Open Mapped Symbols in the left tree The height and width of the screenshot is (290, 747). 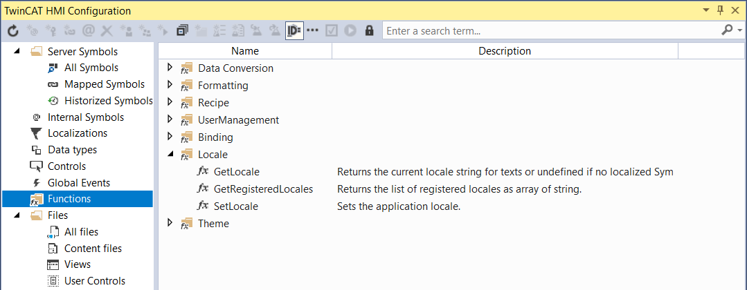click(x=105, y=84)
